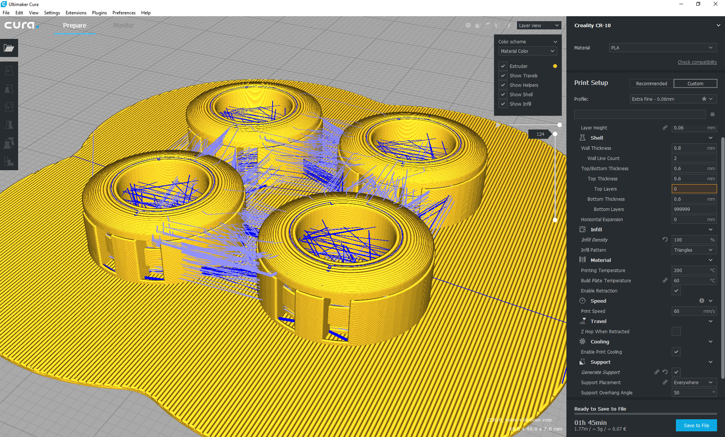Uncheck Show Infill
The height and width of the screenshot is (437, 725).
pyautogui.click(x=503, y=104)
